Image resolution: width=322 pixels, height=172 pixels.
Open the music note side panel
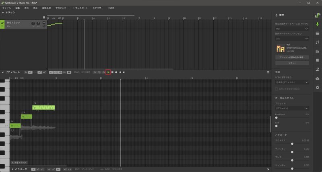tap(318, 42)
